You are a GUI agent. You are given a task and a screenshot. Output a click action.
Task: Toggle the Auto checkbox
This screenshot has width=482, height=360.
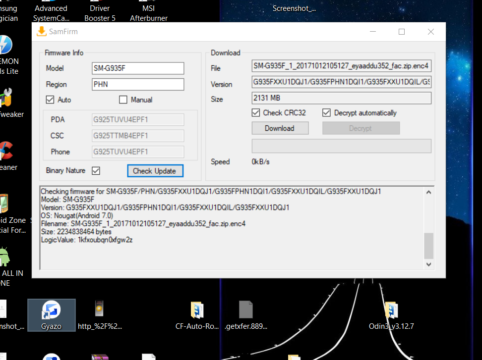click(50, 100)
